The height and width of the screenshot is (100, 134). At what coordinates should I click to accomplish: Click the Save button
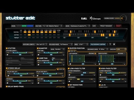(x=94, y=26)
